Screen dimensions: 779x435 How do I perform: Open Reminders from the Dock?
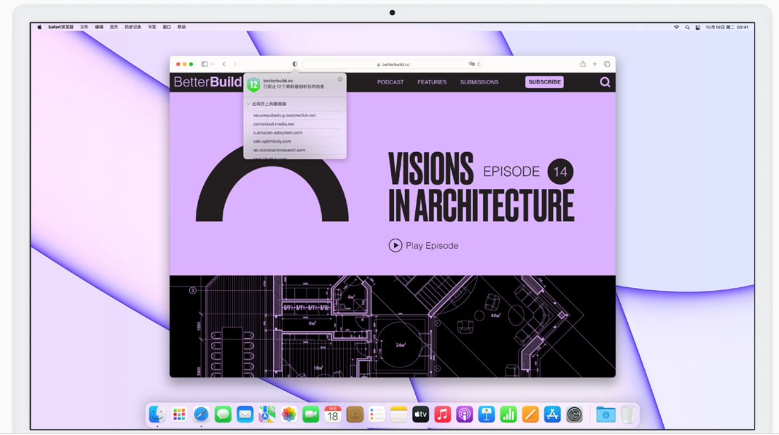click(377, 414)
